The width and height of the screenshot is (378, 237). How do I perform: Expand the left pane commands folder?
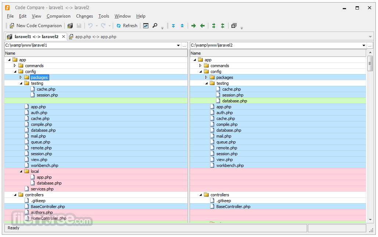15,66
